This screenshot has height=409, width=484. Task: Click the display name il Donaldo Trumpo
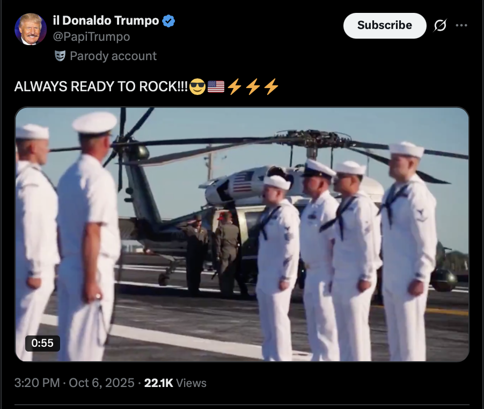pyautogui.click(x=106, y=21)
